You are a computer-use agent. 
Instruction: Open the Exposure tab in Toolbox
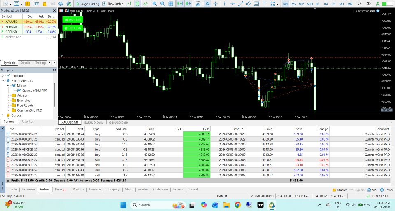(x=28, y=189)
